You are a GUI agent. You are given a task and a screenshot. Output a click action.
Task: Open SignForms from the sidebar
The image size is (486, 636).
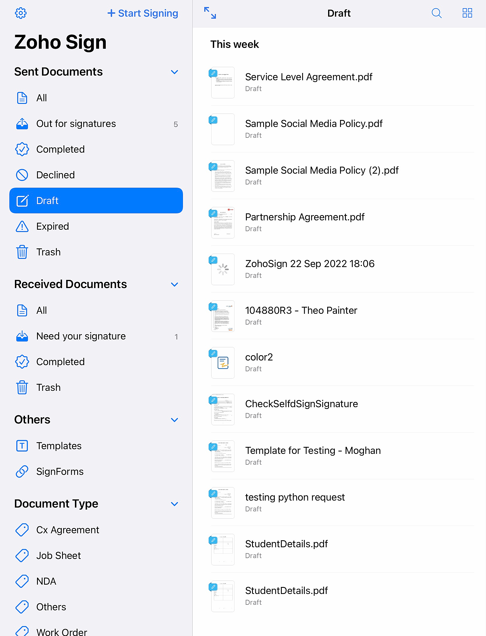tap(96, 471)
